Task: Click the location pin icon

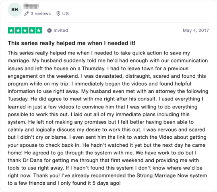Action: click(58, 14)
